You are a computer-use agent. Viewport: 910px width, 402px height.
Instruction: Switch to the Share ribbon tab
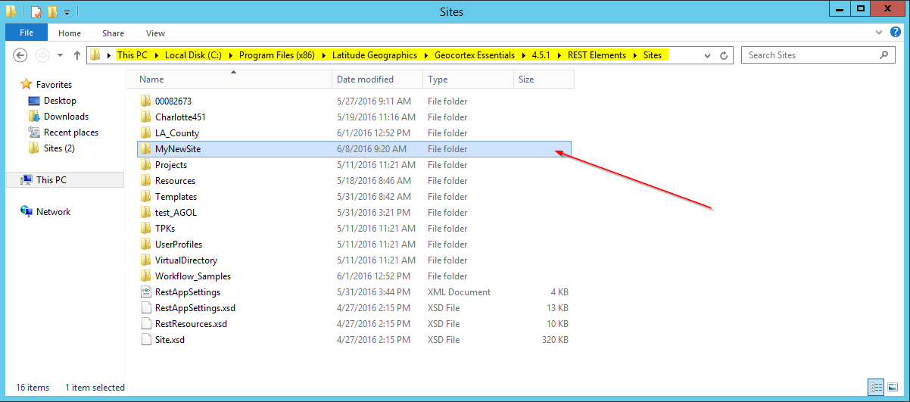click(x=114, y=33)
